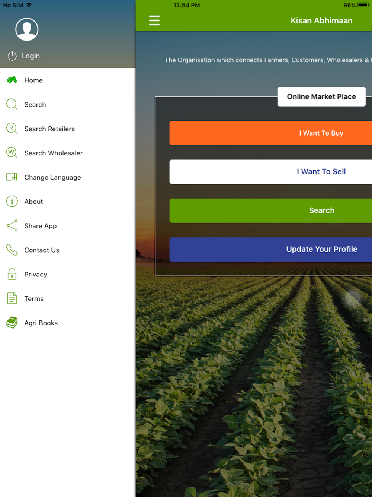Open Privacy menu item

pyautogui.click(x=68, y=274)
